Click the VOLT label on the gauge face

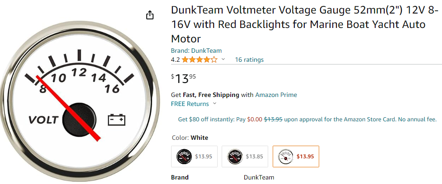(43, 120)
